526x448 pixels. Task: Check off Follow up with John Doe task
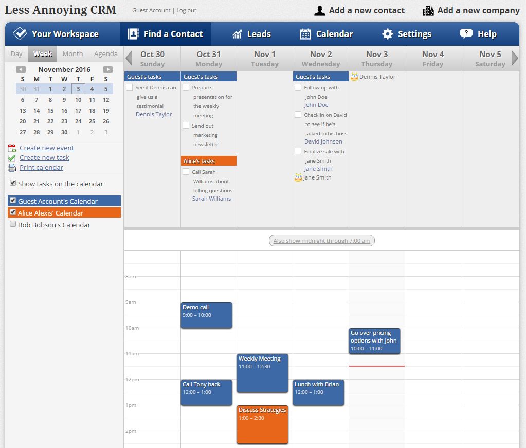pos(298,87)
